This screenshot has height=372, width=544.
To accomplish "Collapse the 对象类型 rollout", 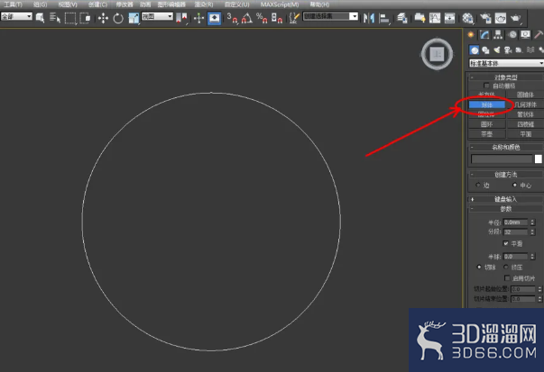I will pyautogui.click(x=506, y=77).
